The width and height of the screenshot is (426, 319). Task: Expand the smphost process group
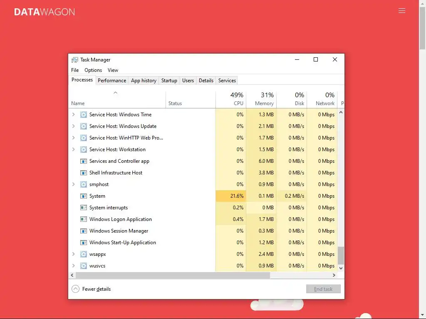pyautogui.click(x=73, y=184)
